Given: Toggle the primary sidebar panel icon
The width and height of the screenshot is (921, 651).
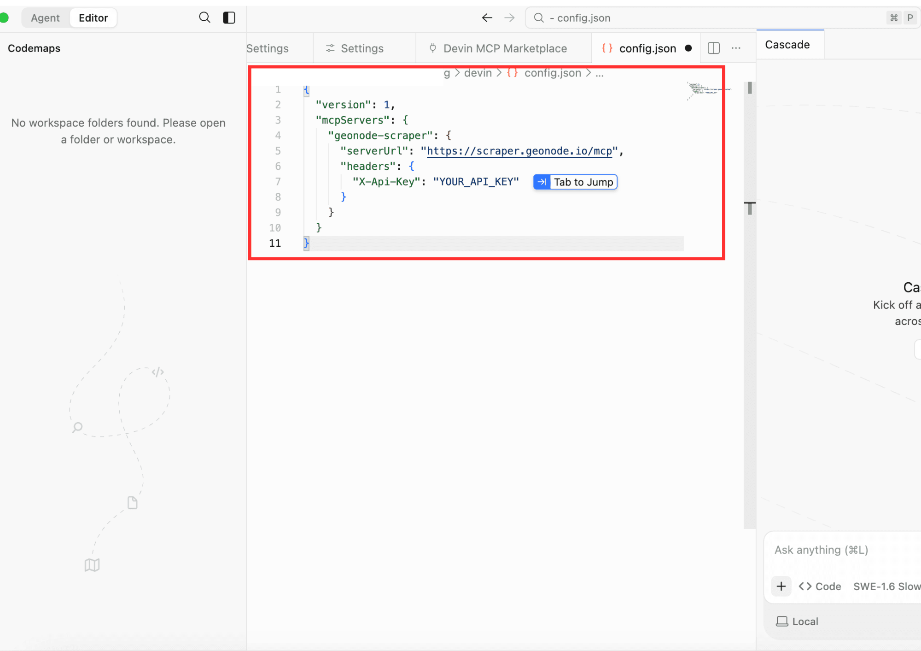Looking at the screenshot, I should click(229, 17).
